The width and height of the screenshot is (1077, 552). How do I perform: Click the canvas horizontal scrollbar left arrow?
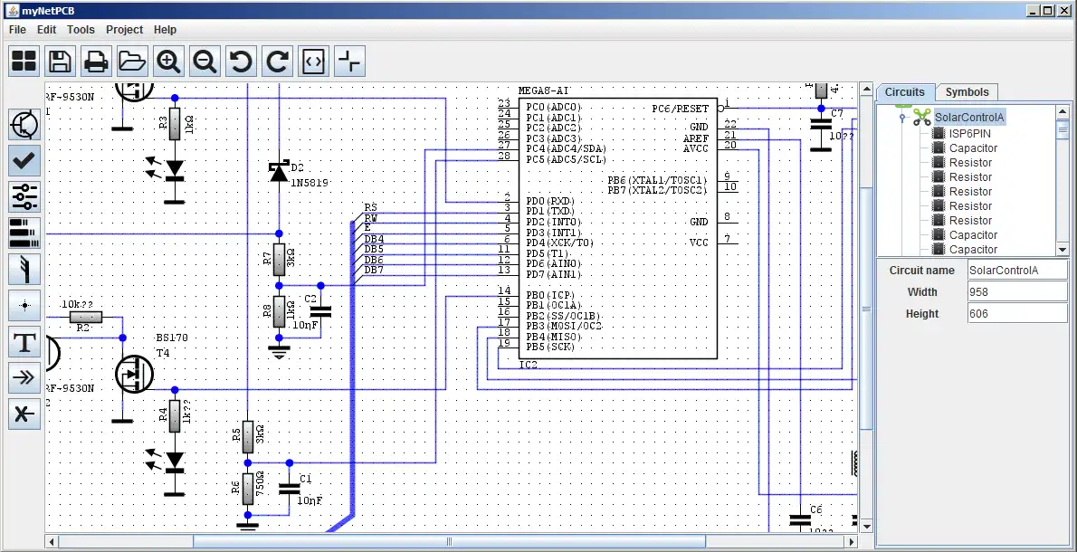52,542
